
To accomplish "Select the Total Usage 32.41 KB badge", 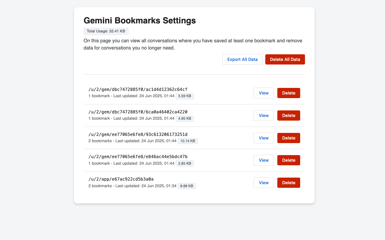I will pyautogui.click(x=106, y=31).
